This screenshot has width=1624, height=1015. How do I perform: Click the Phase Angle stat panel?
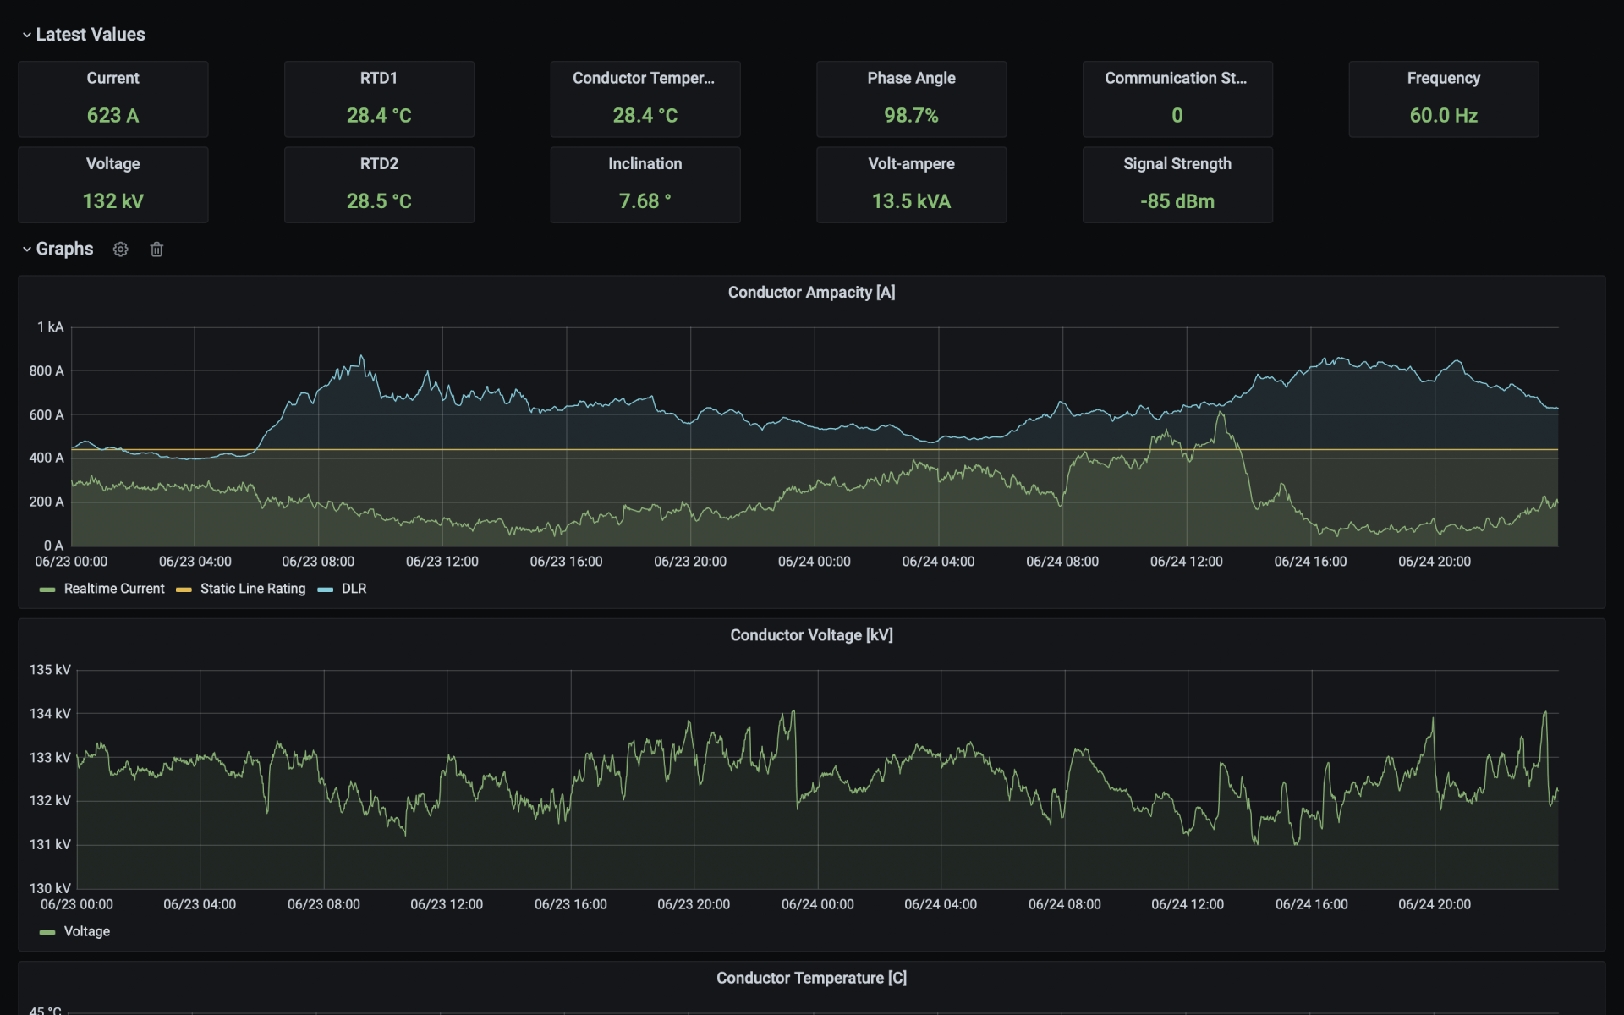click(x=911, y=98)
